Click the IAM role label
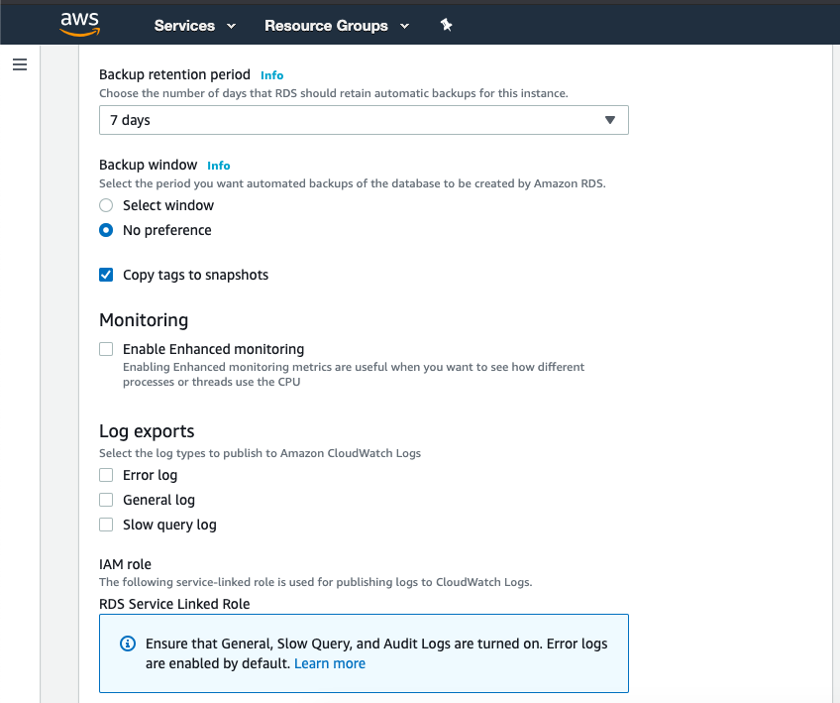The width and height of the screenshot is (840, 703). coord(125,564)
